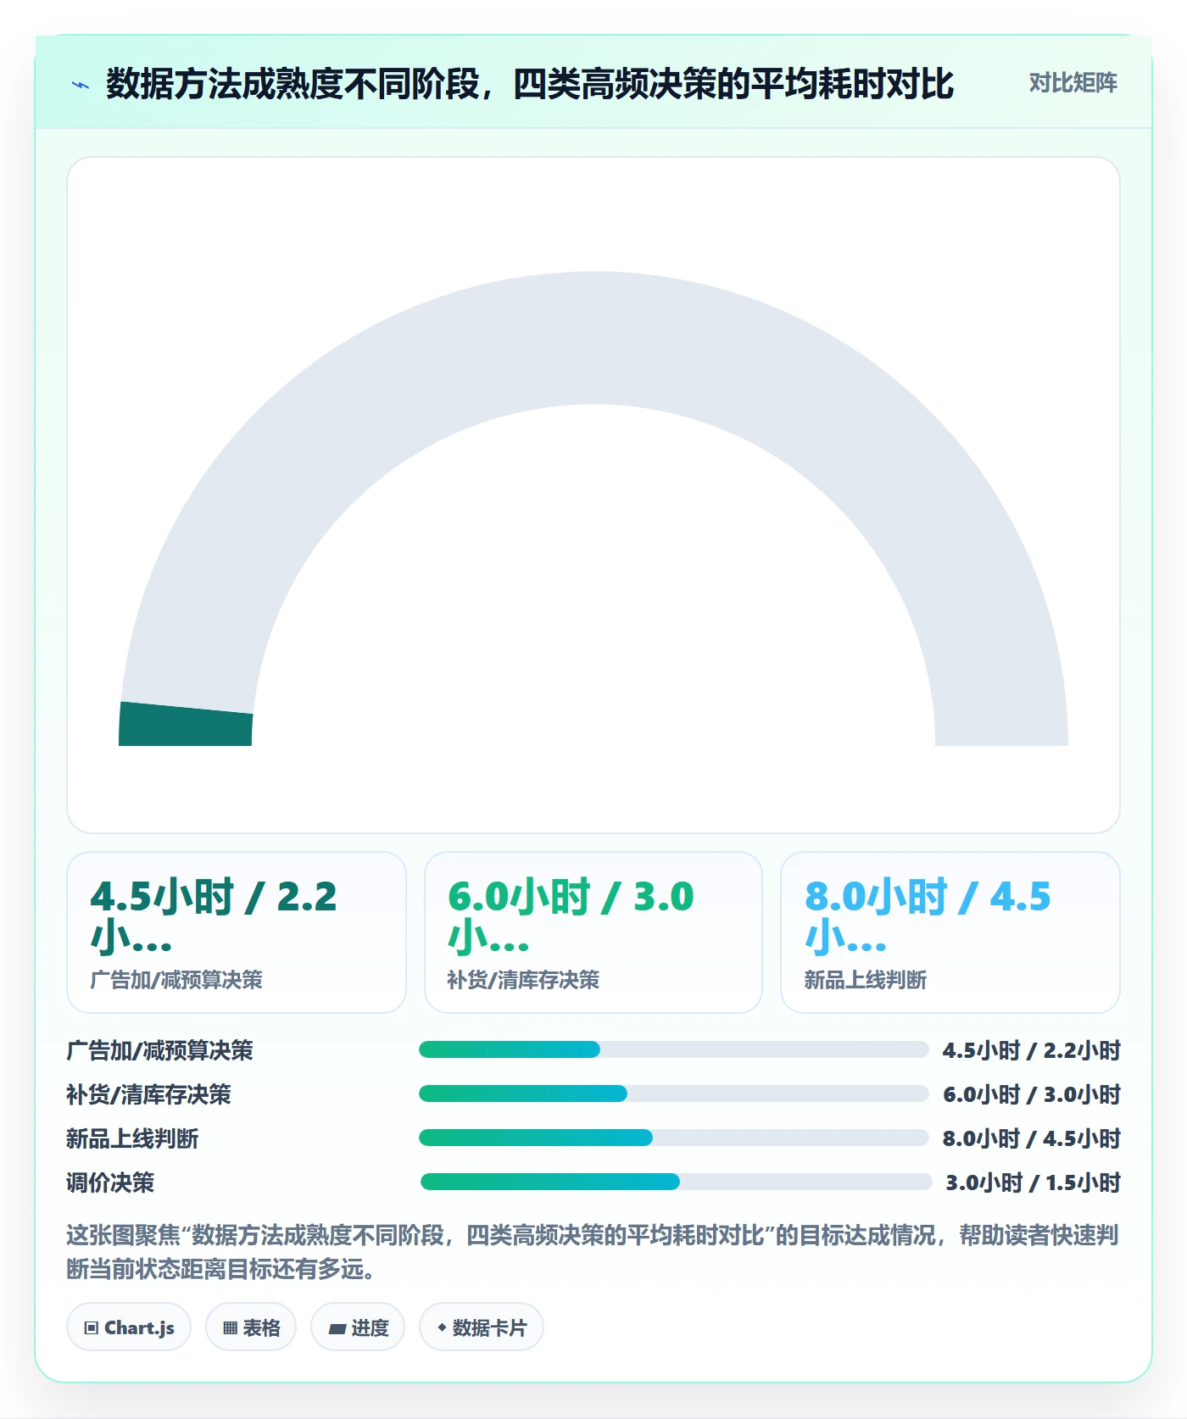This screenshot has width=1187, height=1419.
Task: Click the 新品上线判断 row label in the list
Action: tap(132, 1138)
